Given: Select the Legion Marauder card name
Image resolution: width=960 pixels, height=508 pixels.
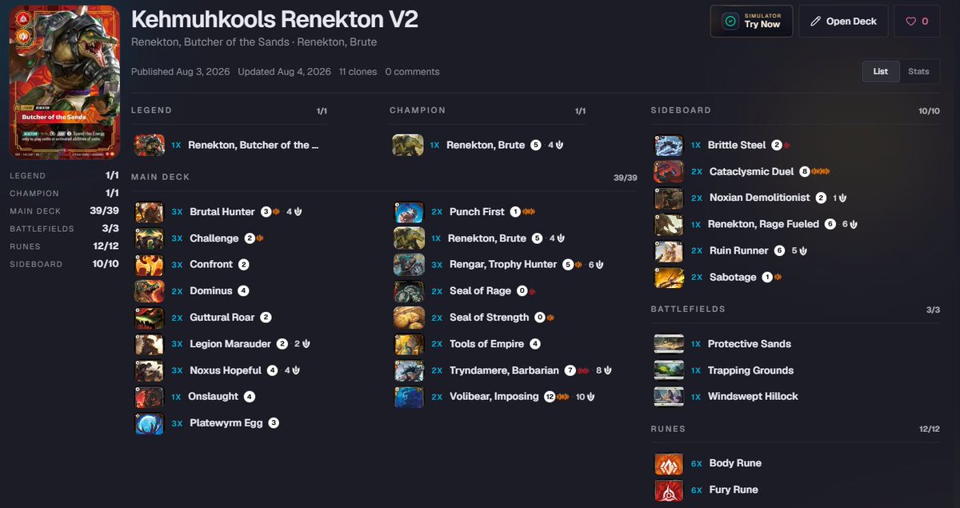Looking at the screenshot, I should coord(230,344).
